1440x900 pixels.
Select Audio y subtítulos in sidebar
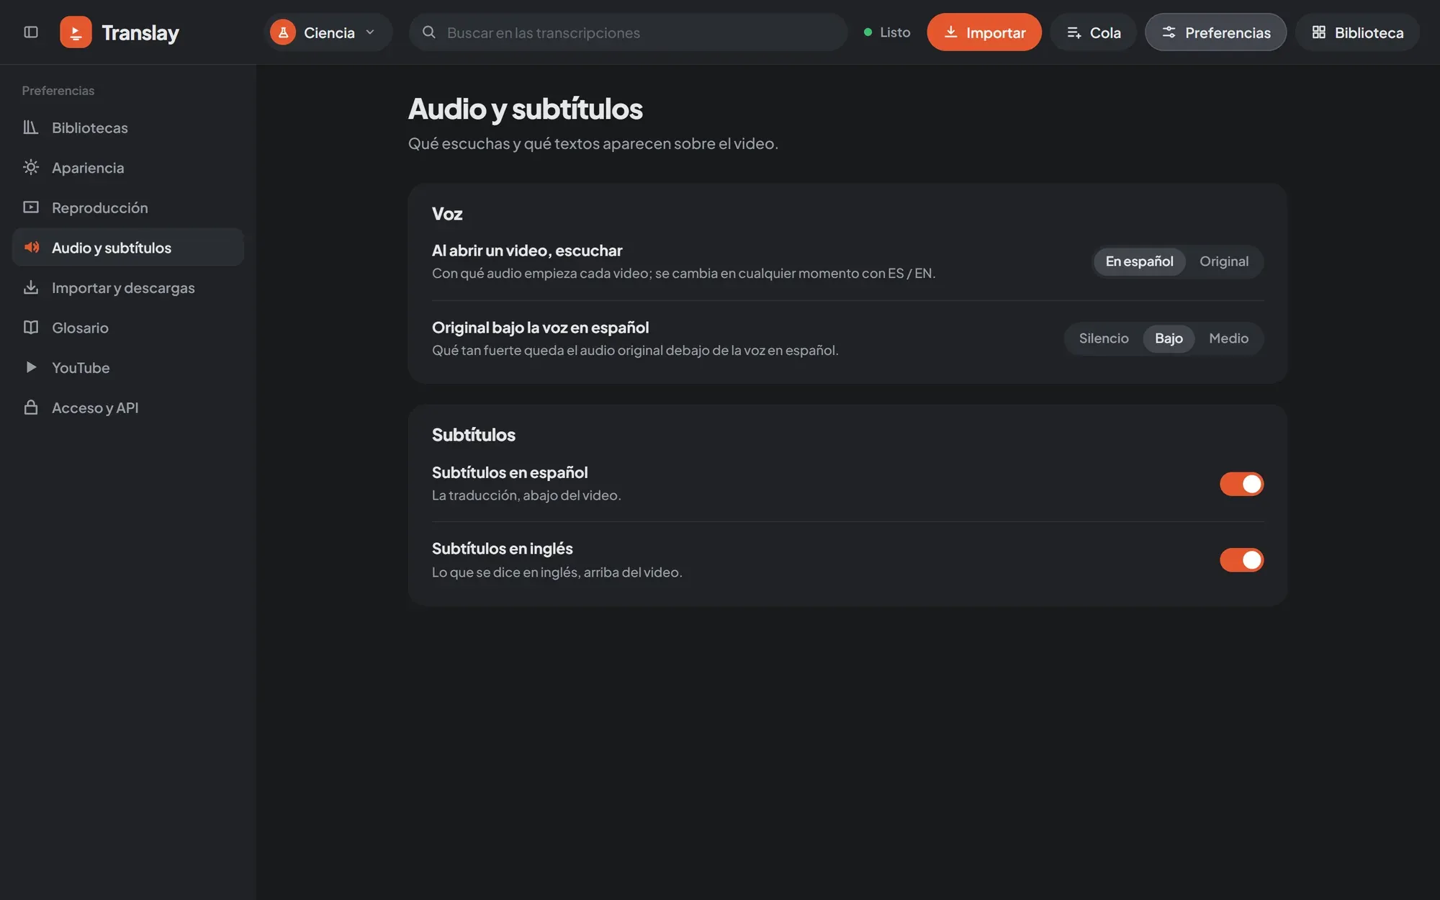pos(128,248)
